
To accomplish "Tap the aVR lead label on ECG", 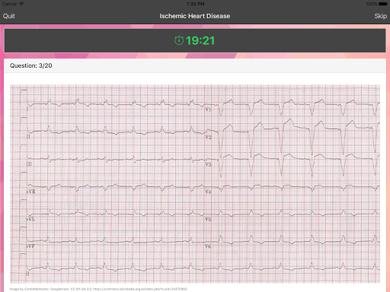I will coord(31,192).
